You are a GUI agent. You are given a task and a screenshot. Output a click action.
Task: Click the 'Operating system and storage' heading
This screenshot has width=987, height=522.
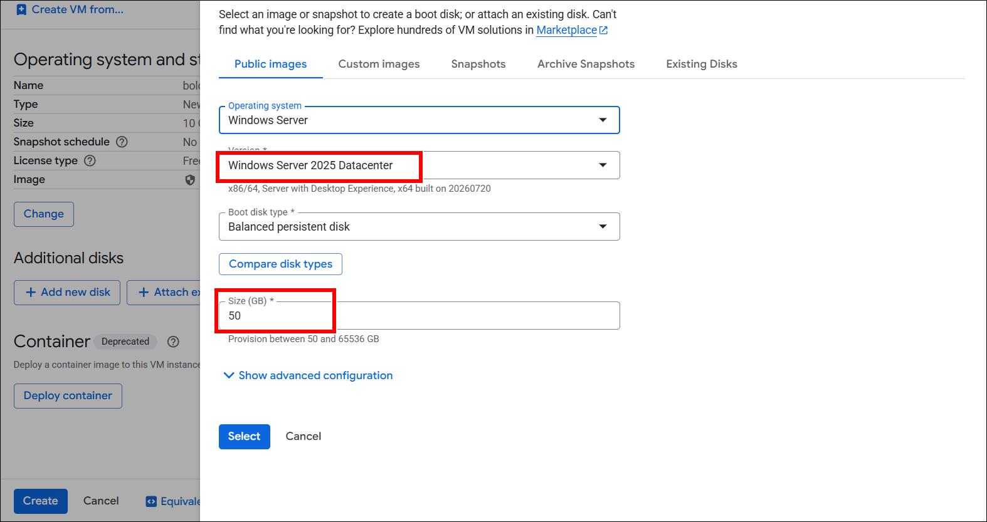[107, 60]
